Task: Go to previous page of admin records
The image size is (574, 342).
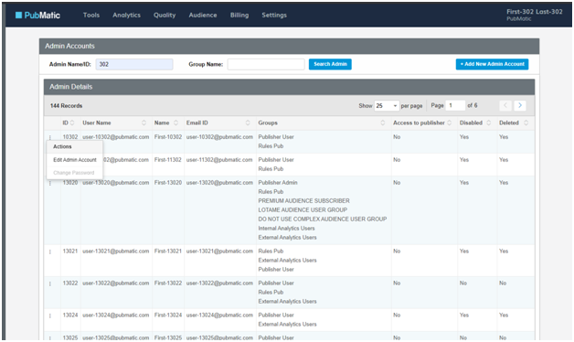Action: pyautogui.click(x=505, y=105)
